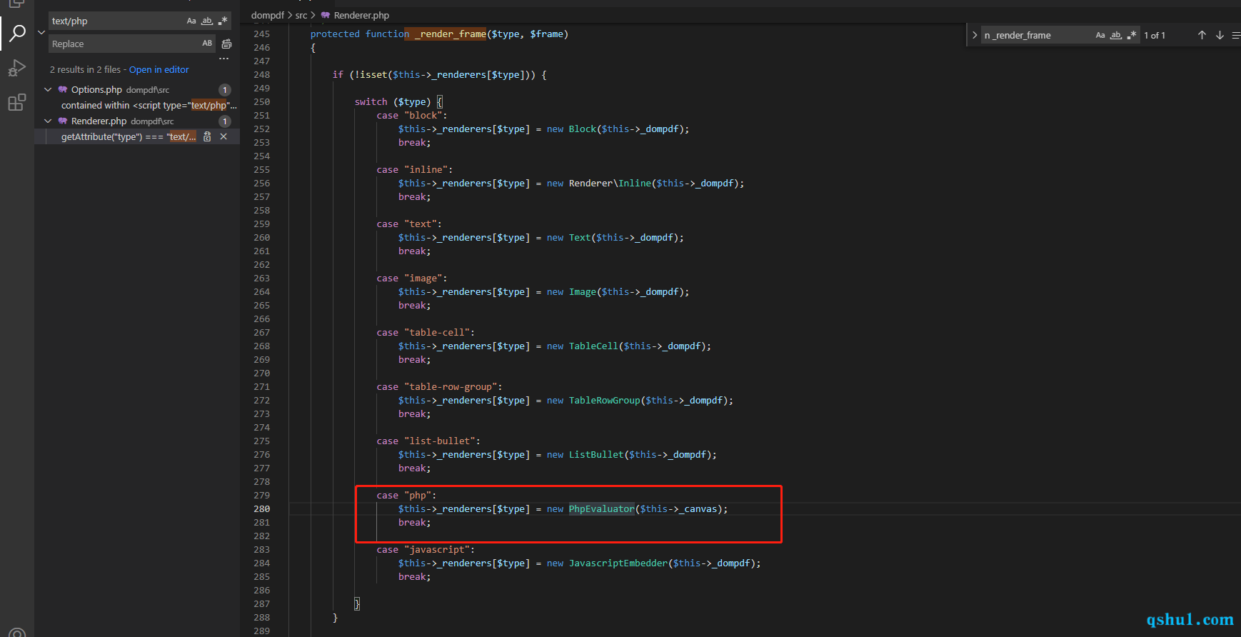Click the '1 of 1' match counter
The width and height of the screenshot is (1241, 637).
pyautogui.click(x=1155, y=35)
